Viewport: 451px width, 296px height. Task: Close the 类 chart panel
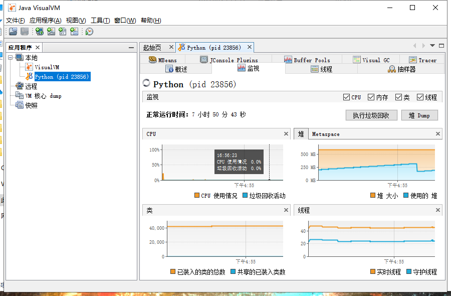coord(286,210)
